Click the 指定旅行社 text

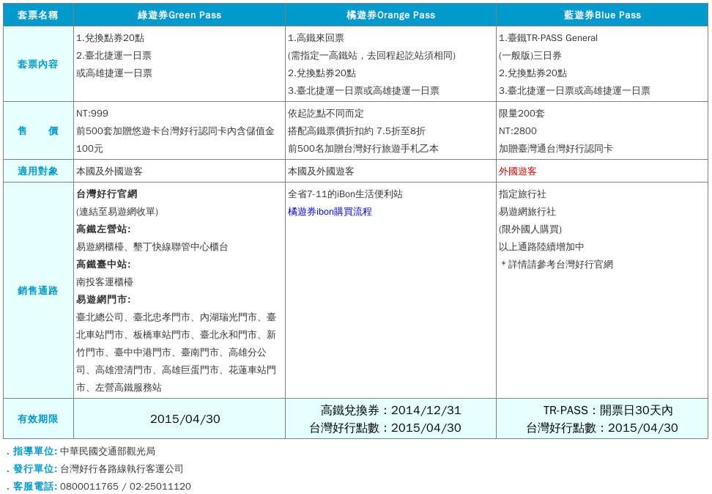pos(522,194)
